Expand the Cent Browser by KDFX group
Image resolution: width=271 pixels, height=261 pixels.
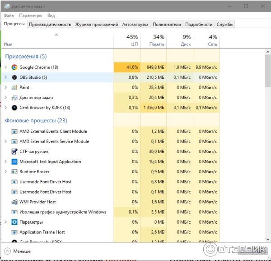[6, 108]
